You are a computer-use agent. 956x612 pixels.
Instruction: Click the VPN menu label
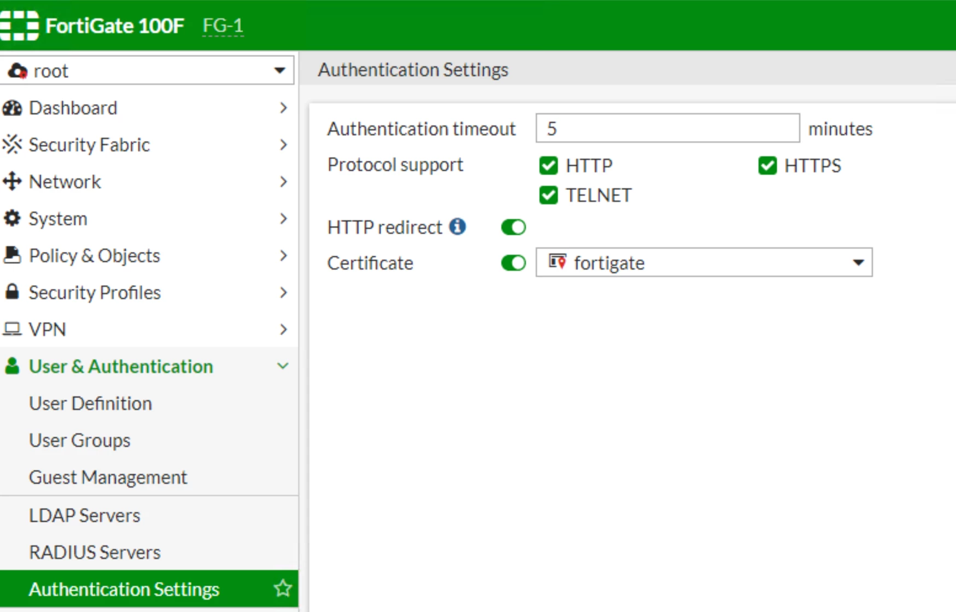(47, 329)
